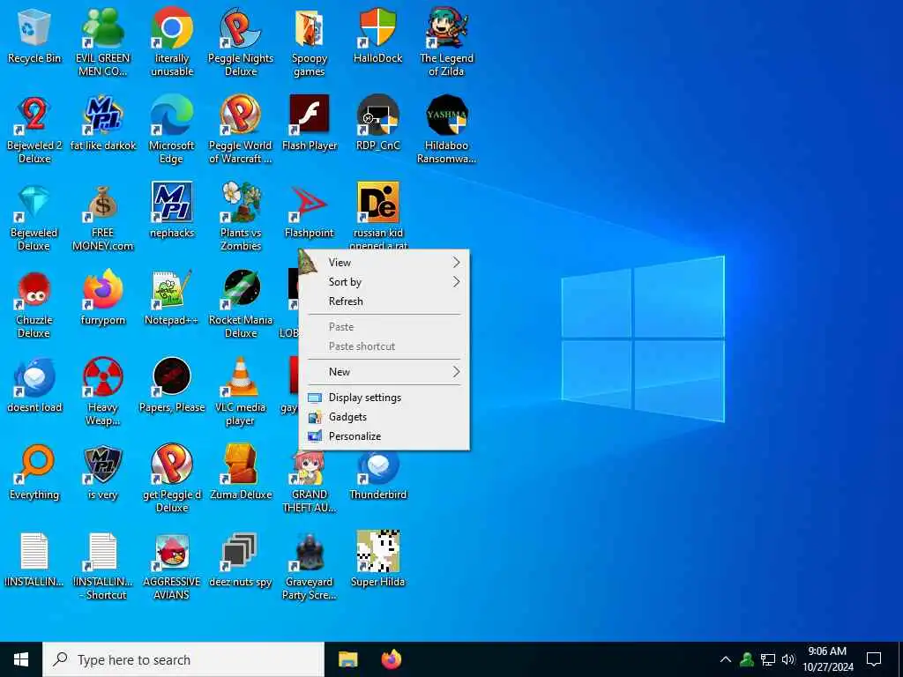Open the volume speaker tray icon

tap(788, 659)
